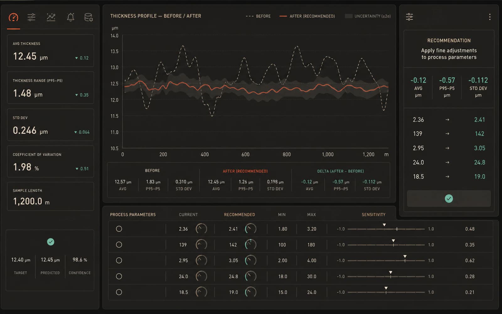Viewport: 502px width, 314px height.
Task: Click the current value dial for 2.36
Action: (x=201, y=229)
